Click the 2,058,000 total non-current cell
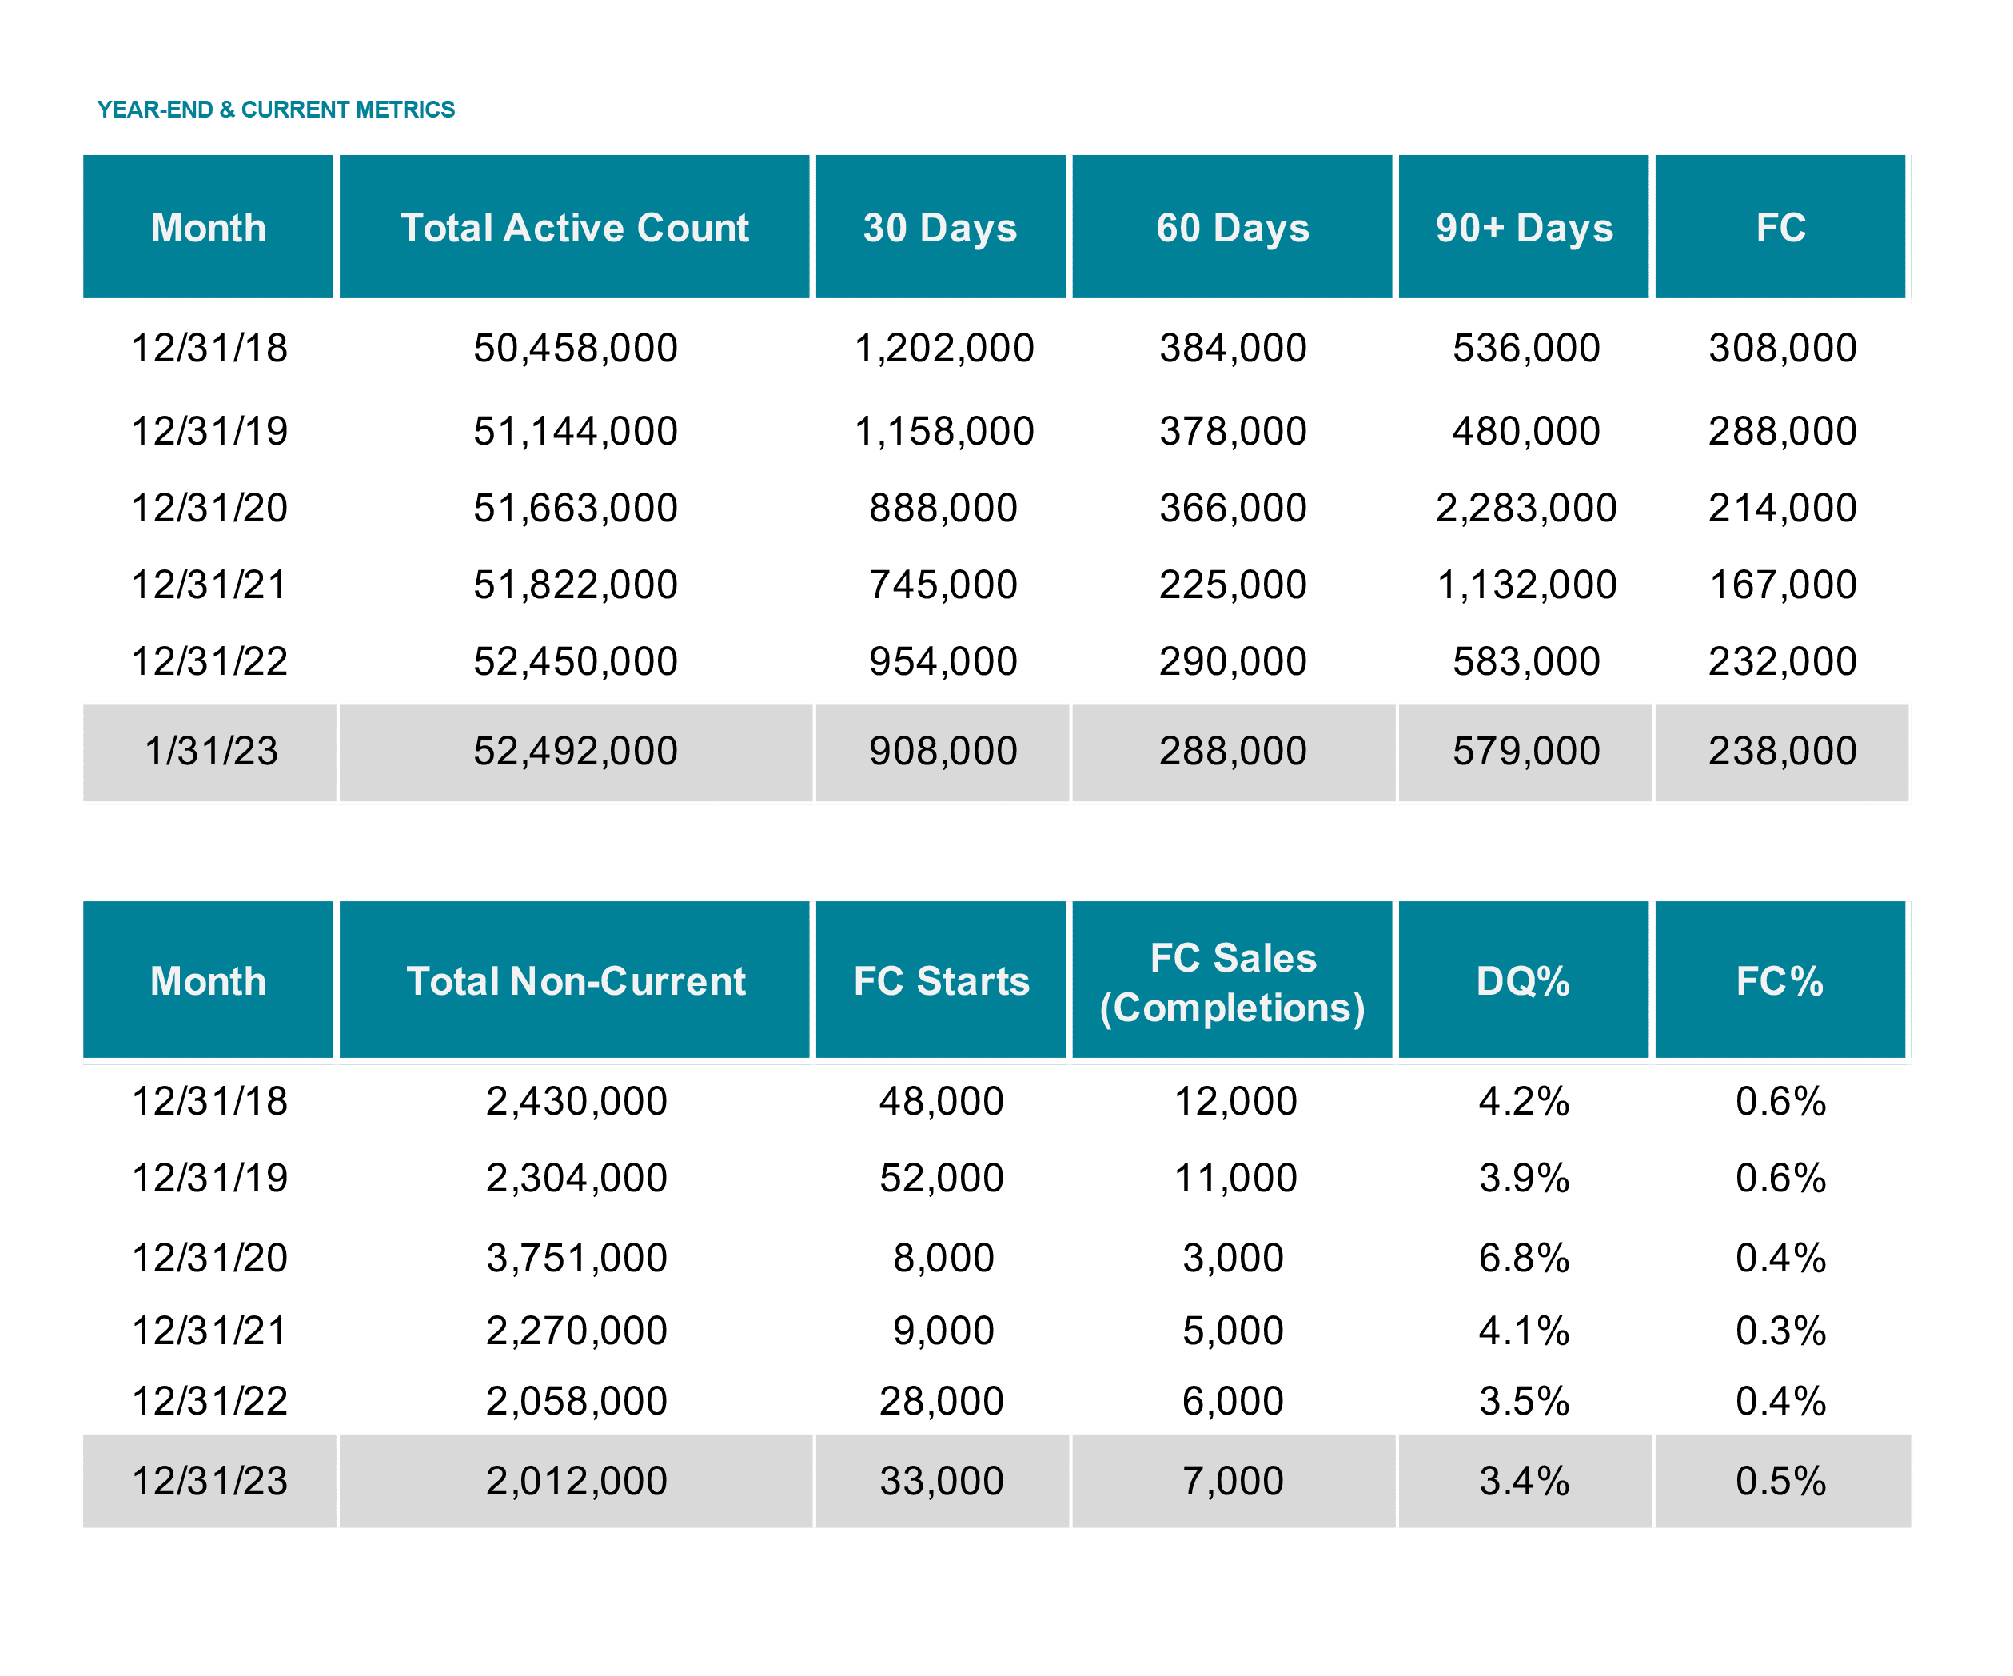The height and width of the screenshot is (1676, 2013). [576, 1402]
